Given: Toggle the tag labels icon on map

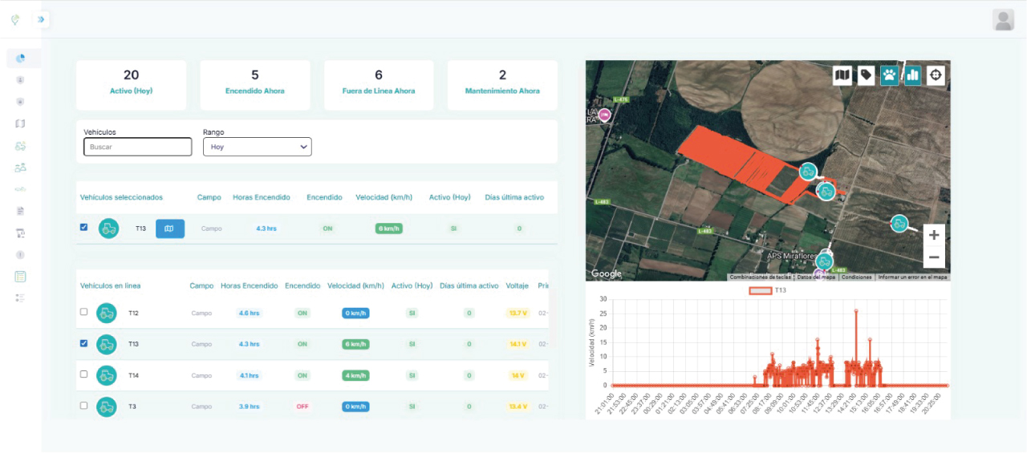Looking at the screenshot, I should click(x=866, y=75).
